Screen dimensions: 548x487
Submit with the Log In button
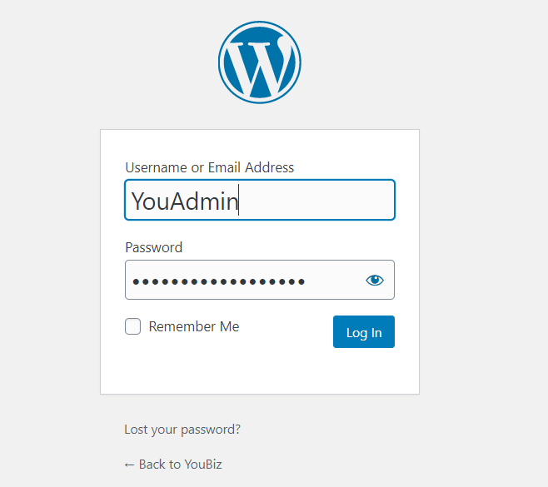pos(364,332)
